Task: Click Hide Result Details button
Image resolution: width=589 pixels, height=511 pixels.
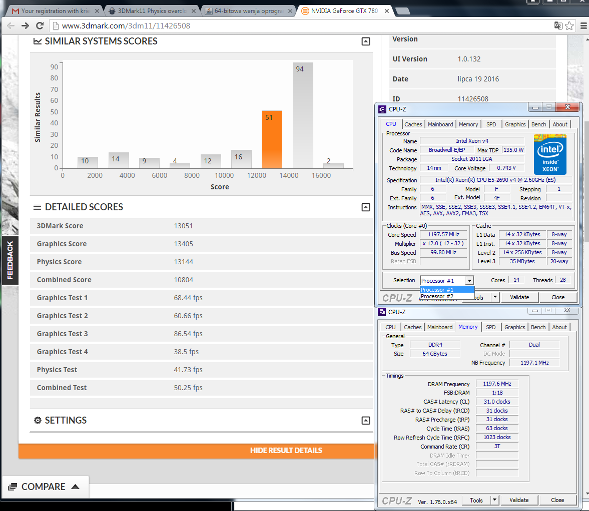Action: click(x=286, y=450)
